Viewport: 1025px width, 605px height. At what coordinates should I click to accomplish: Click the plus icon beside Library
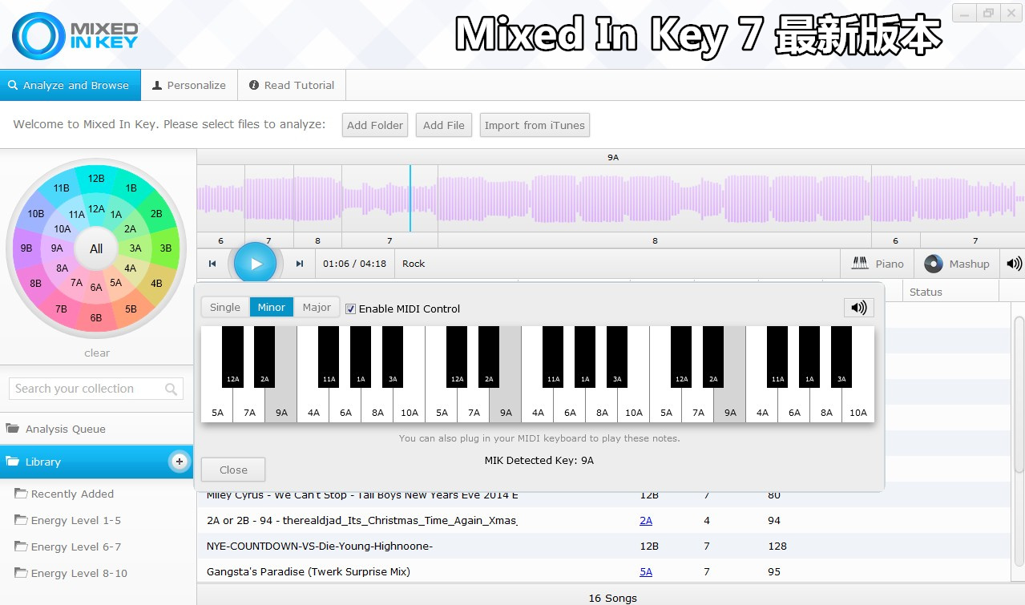click(x=179, y=461)
